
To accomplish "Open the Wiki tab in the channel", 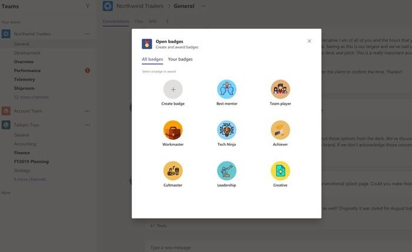I will (152, 21).
